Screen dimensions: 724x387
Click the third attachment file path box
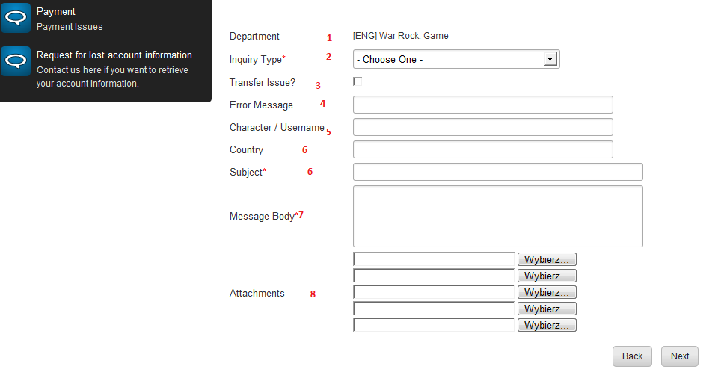434,292
